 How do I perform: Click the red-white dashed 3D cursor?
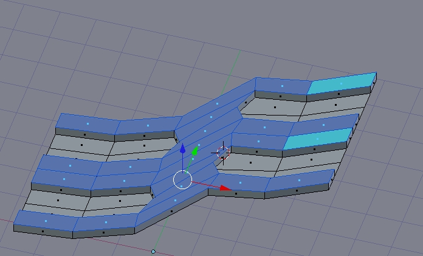pos(223,153)
